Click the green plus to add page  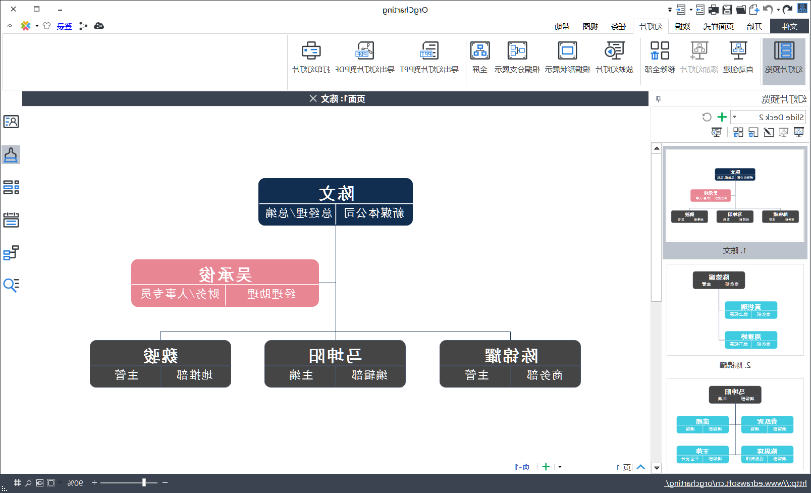(546, 467)
